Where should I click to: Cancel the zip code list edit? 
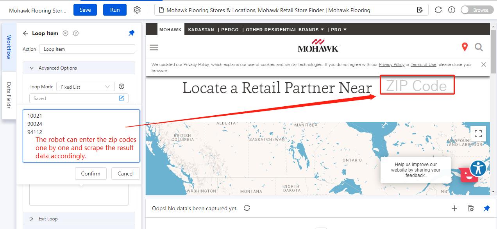click(x=125, y=174)
